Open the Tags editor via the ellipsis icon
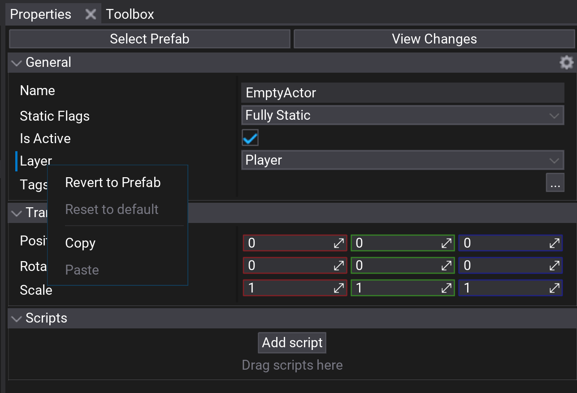This screenshot has width=577, height=393. pyautogui.click(x=555, y=183)
